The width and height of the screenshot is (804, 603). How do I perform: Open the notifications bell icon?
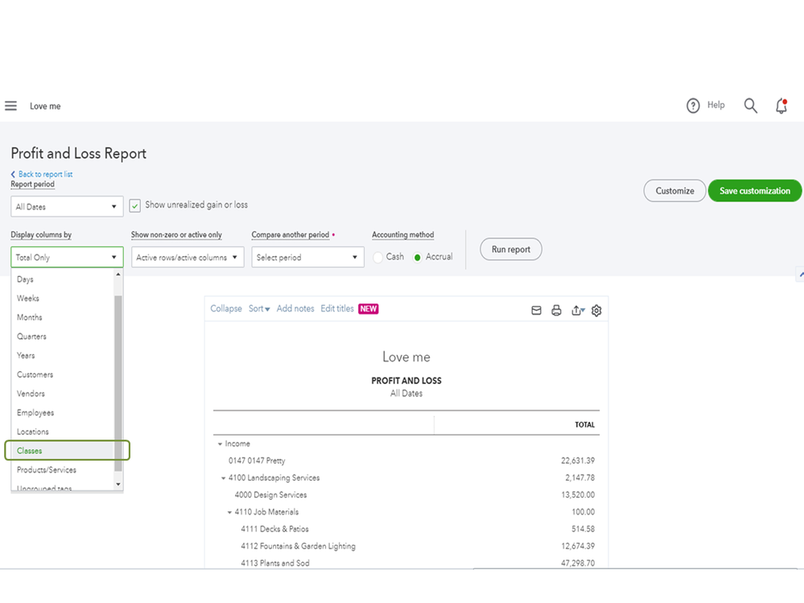click(x=780, y=105)
